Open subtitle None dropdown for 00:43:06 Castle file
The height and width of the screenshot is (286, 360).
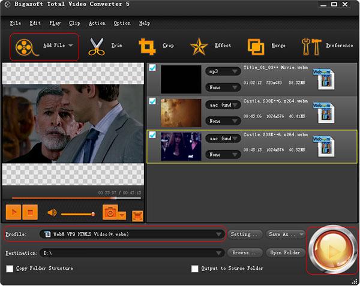point(223,121)
